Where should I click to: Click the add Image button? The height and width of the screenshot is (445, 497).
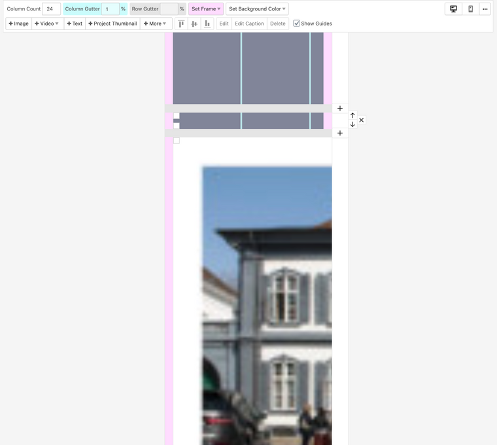coord(19,24)
